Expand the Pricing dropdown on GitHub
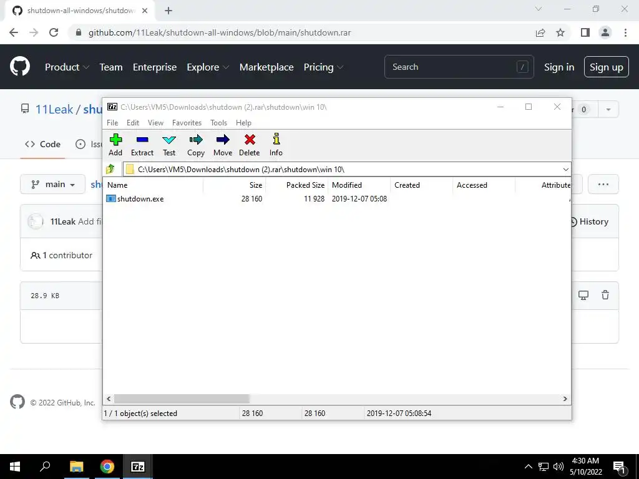639x479 pixels. [324, 67]
